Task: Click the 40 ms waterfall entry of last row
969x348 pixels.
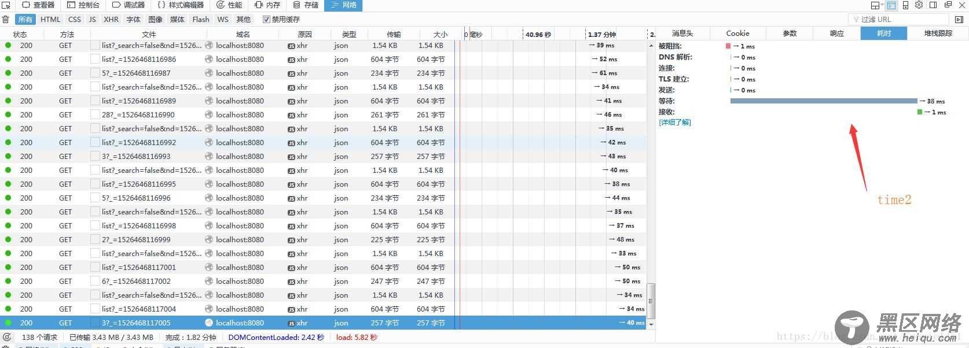Action: coord(632,323)
